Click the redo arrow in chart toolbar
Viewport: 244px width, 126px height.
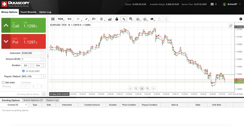(x=166, y=19)
